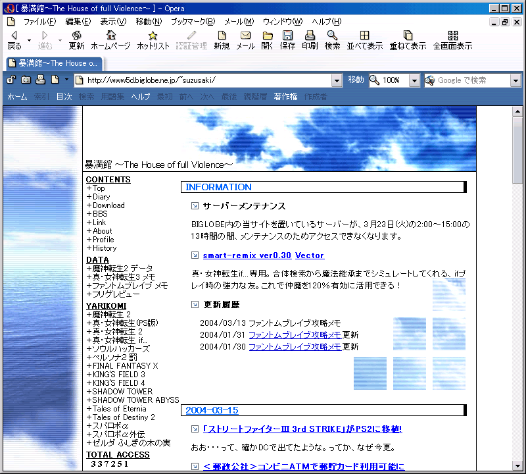Screen dimensions: 526x474
Task: Open the Forward button history dropdown arrow
Action: (60, 40)
